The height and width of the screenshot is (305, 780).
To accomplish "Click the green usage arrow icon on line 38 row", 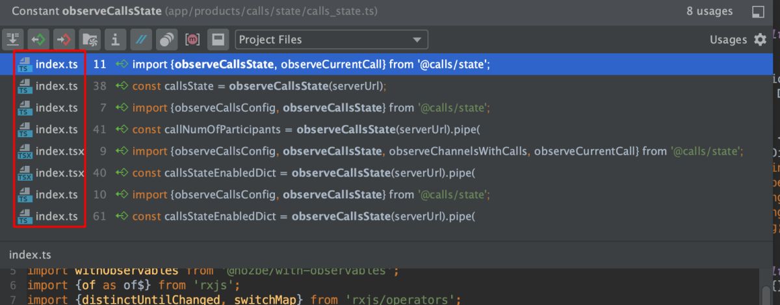I will click(121, 86).
